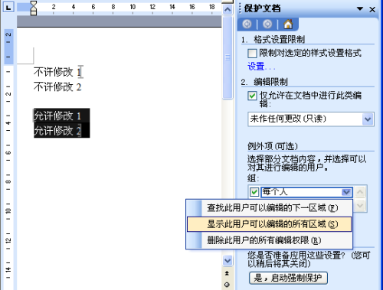This screenshot has height=290, width=383.
Task: Enable 限制对选定的样式设置格式 checkbox
Action: (252, 54)
